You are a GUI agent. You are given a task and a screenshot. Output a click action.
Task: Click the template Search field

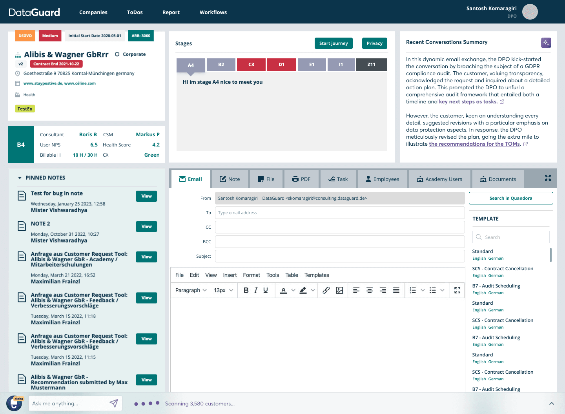tap(511, 237)
